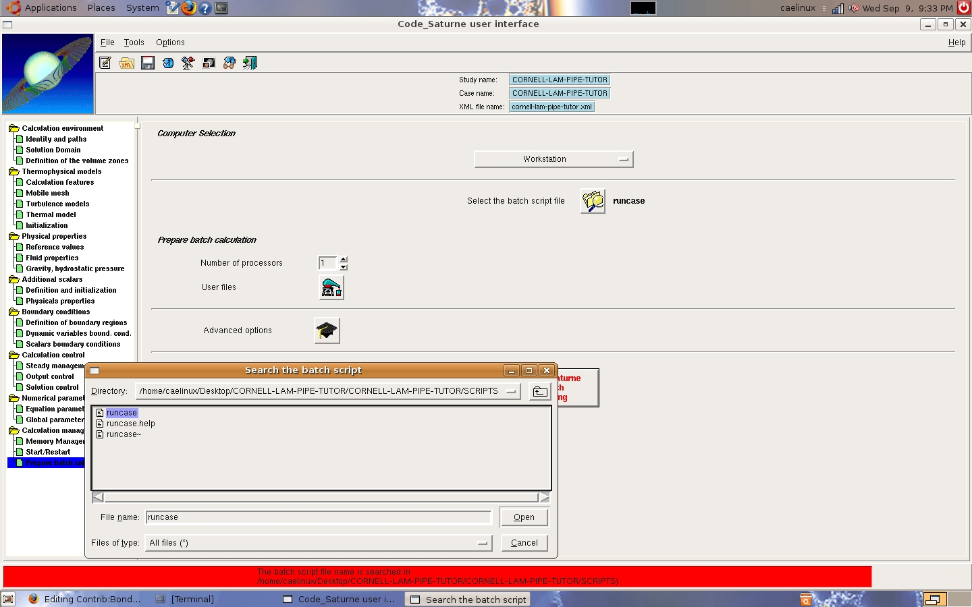Collapse the Boundary conditions folder
The image size is (972, 607).
coord(13,312)
